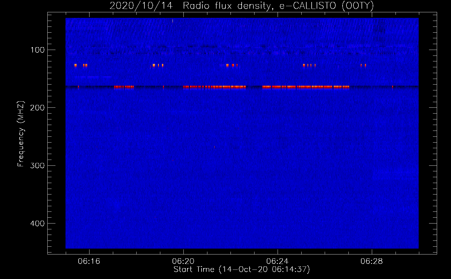Select the "06:20" time tick label

pos(183,261)
